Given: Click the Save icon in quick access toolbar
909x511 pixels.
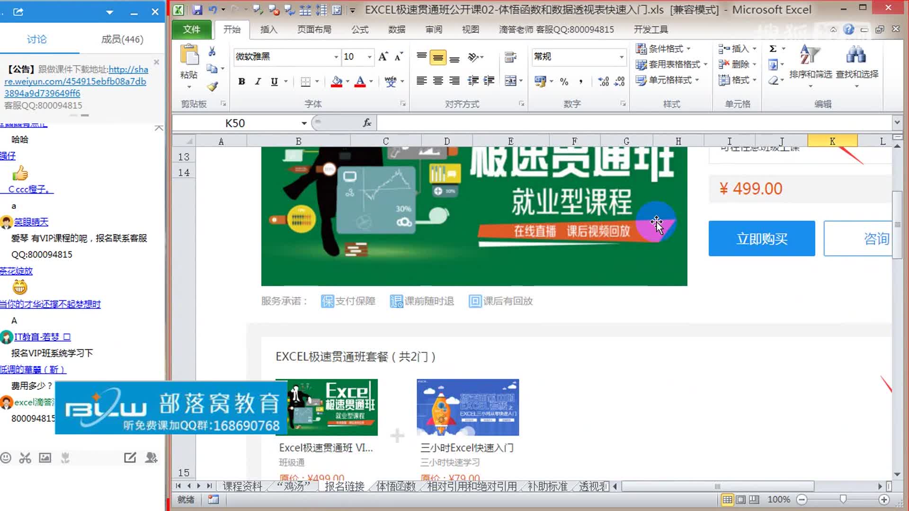Looking at the screenshot, I should coord(197,9).
